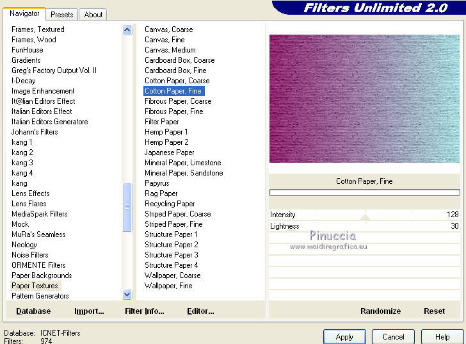Viewport: 466px width, 344px height.
Task: Select Image Enhancement category
Action: (43, 91)
